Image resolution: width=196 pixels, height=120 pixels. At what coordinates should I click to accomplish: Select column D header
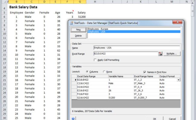point(44,1)
